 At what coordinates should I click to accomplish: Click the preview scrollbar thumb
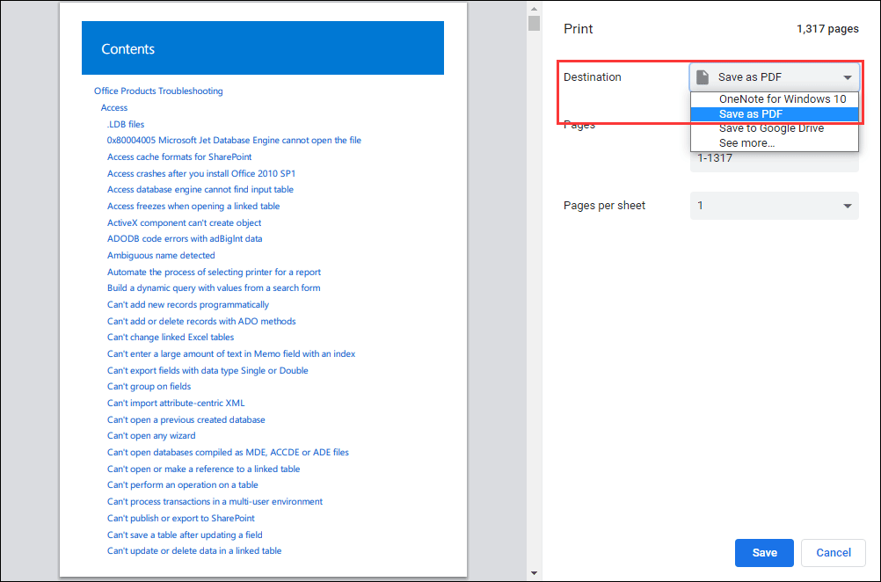(x=534, y=23)
